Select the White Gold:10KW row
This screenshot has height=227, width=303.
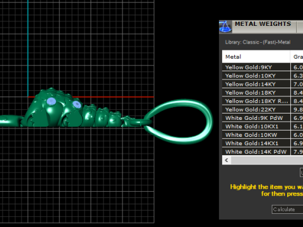tap(263, 135)
